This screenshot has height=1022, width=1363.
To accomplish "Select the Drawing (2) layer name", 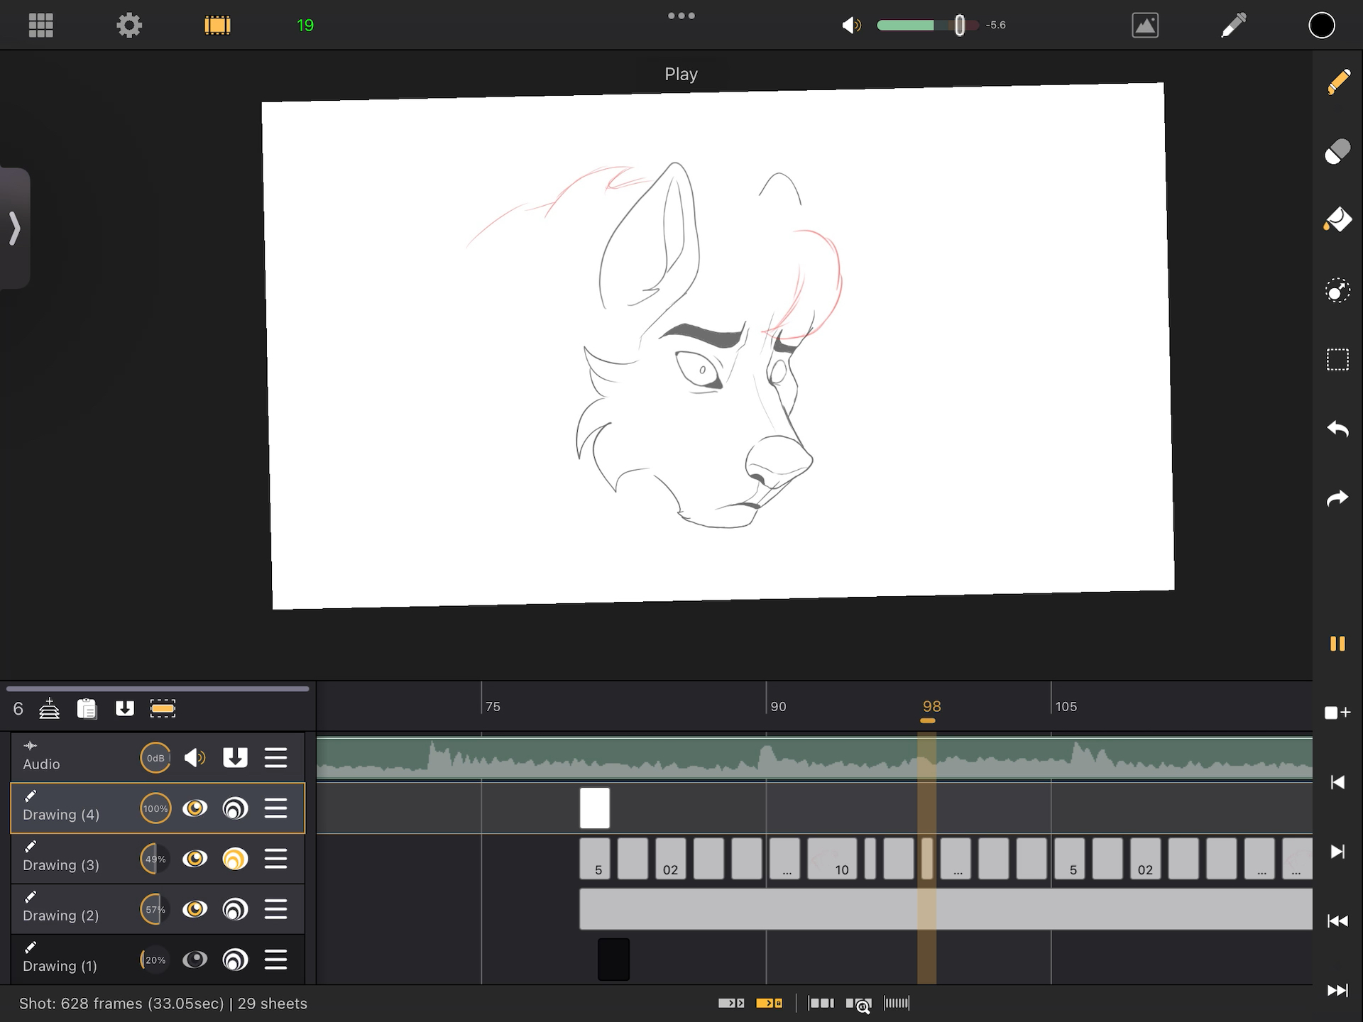I will [60, 916].
